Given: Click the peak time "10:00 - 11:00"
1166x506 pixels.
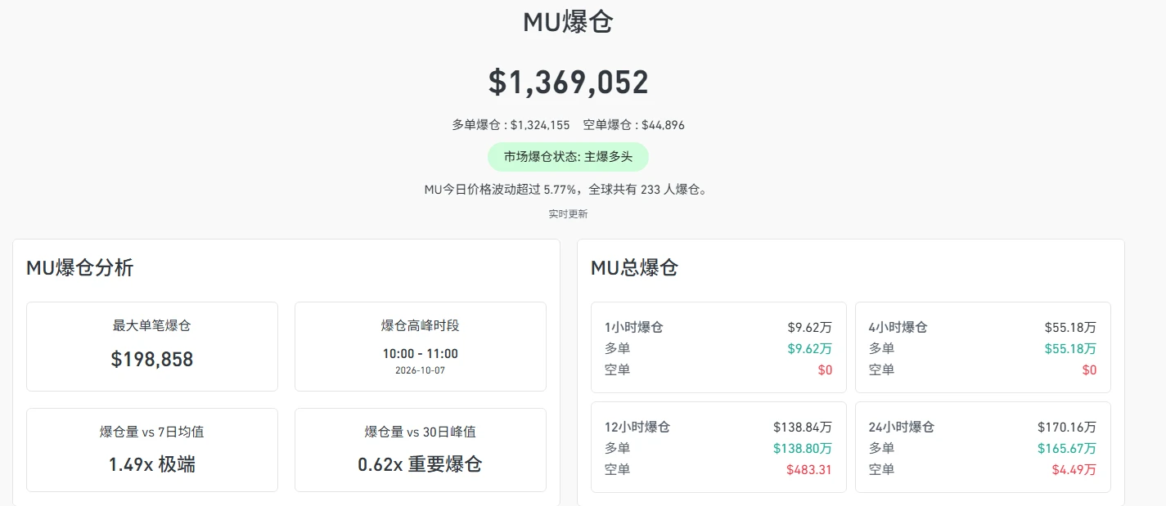Looking at the screenshot, I should (421, 354).
